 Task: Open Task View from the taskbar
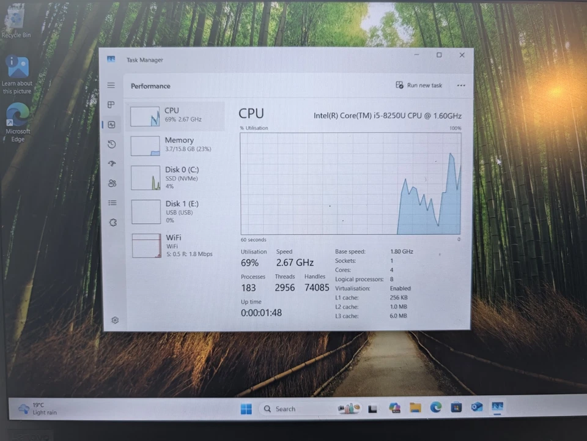(x=372, y=409)
